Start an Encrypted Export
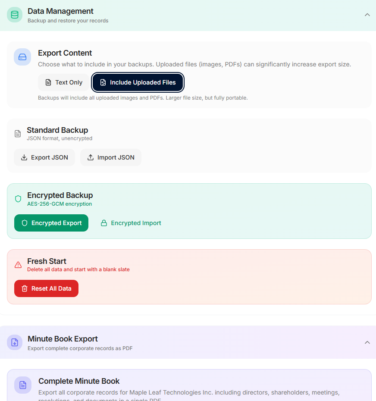The image size is (376, 401). (51, 223)
